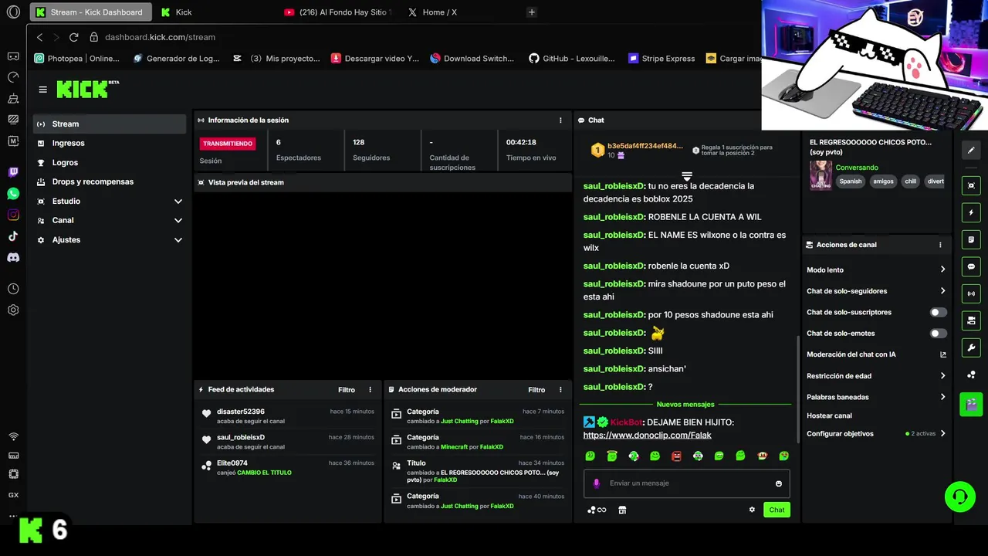Open Palabras baneadas options arrow

(942, 397)
